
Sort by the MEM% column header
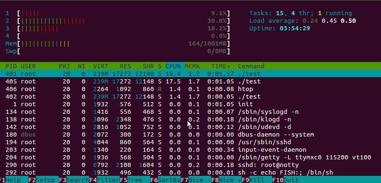(192, 66)
